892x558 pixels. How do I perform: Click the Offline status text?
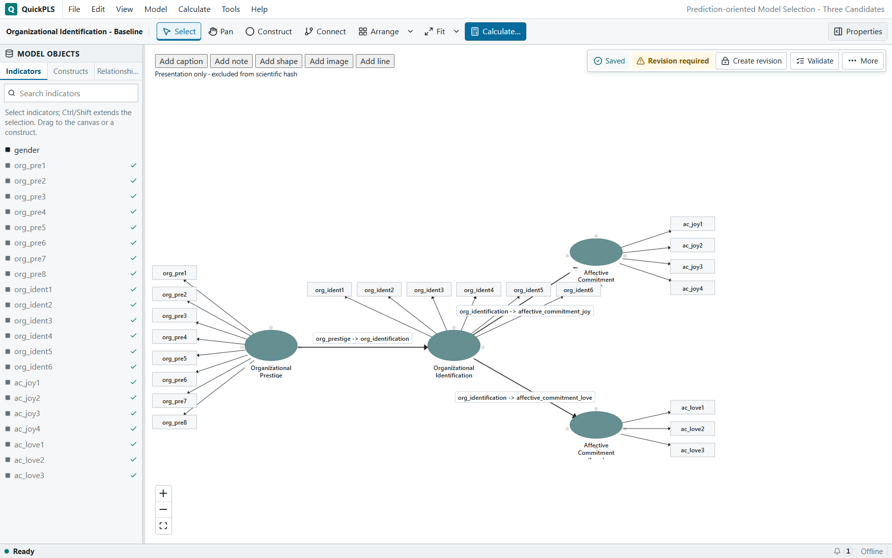click(x=872, y=551)
